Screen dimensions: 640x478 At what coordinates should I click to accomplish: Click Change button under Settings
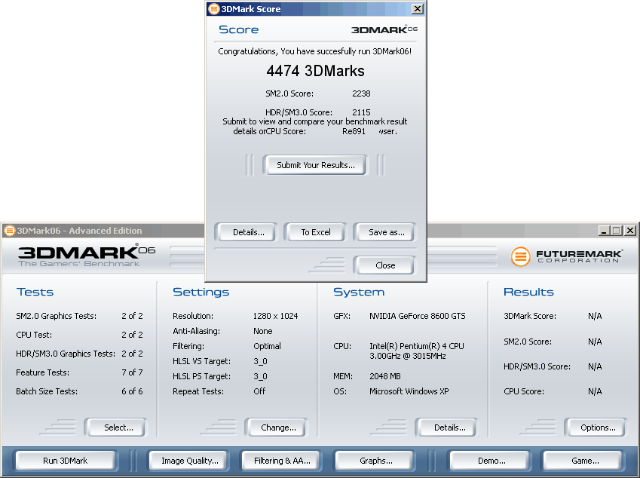click(278, 427)
